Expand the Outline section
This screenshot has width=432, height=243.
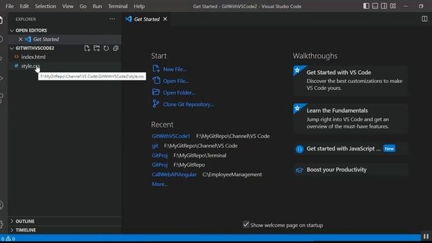tap(12, 221)
